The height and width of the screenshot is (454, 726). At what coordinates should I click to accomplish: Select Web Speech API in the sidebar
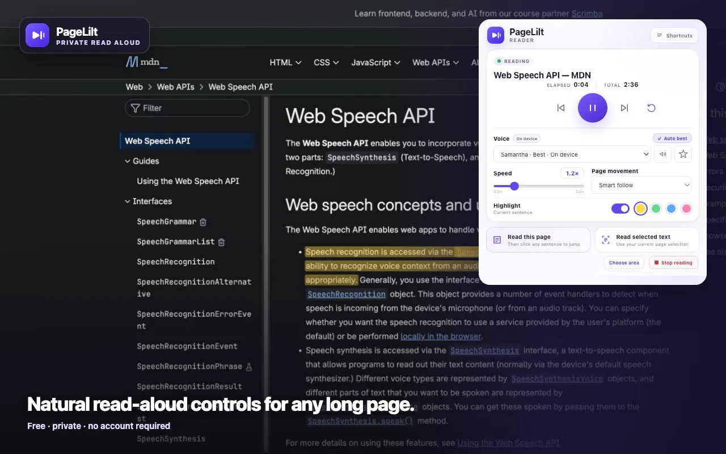coord(187,141)
